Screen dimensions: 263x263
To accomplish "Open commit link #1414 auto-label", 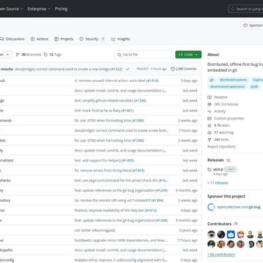I will click(152, 80).
